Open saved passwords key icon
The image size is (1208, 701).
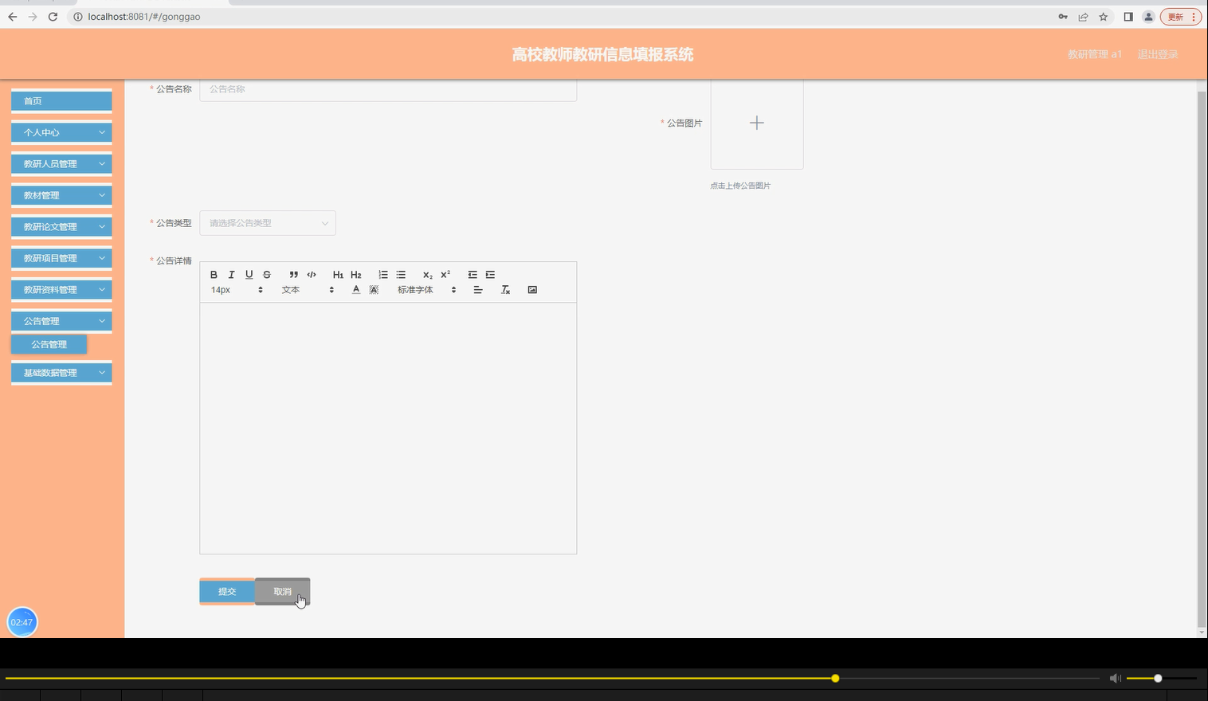pos(1063,17)
